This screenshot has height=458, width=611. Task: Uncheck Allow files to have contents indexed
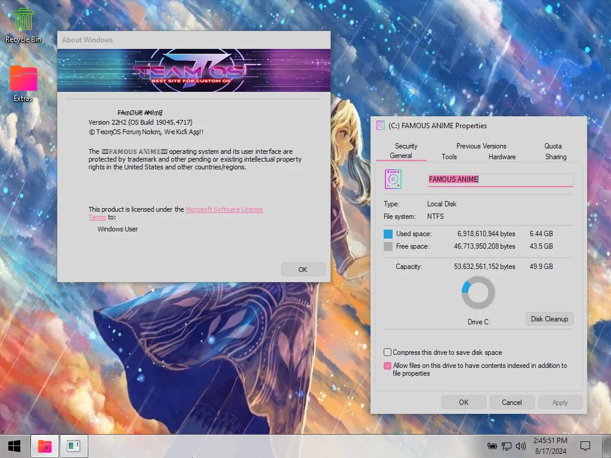coord(387,366)
